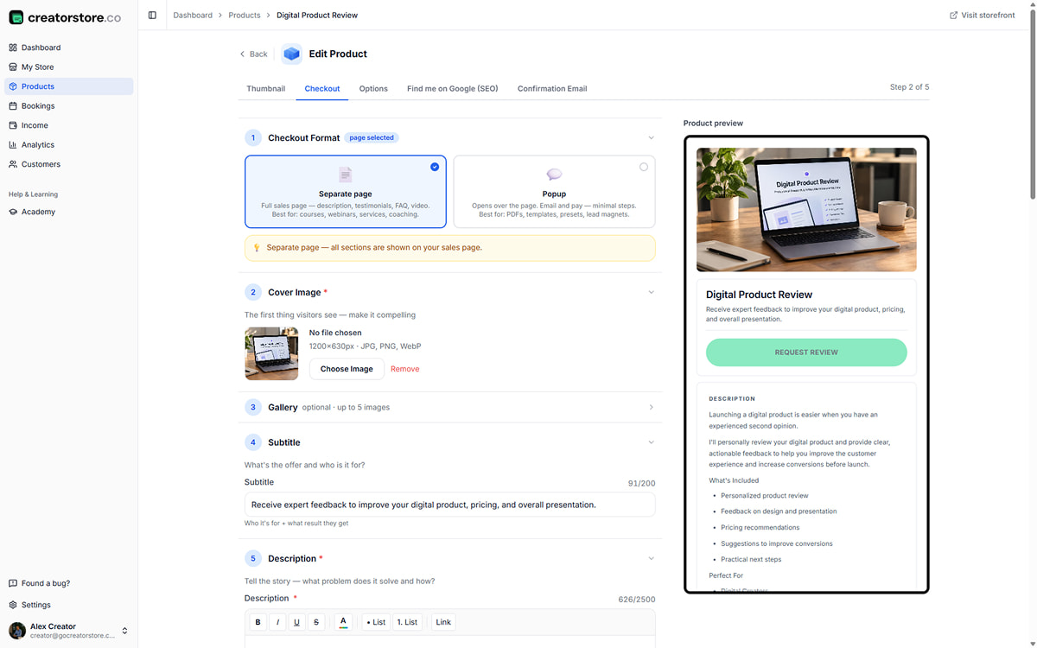1037x648 pixels.
Task: Apply bold formatting in the description editor
Action: pos(258,622)
